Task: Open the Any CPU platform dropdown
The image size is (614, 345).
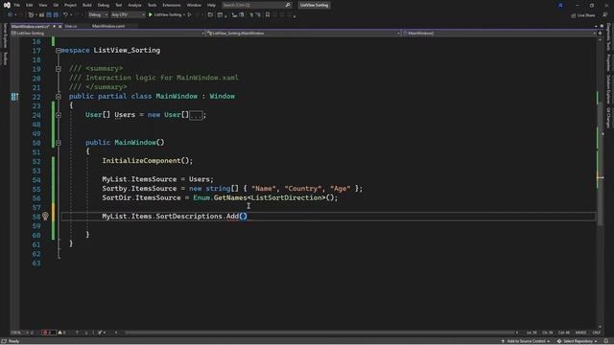Action: click(128, 15)
